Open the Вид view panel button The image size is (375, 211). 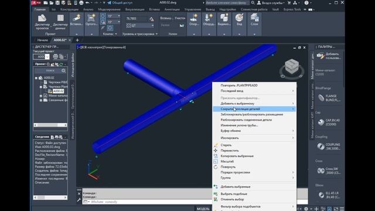point(239,19)
